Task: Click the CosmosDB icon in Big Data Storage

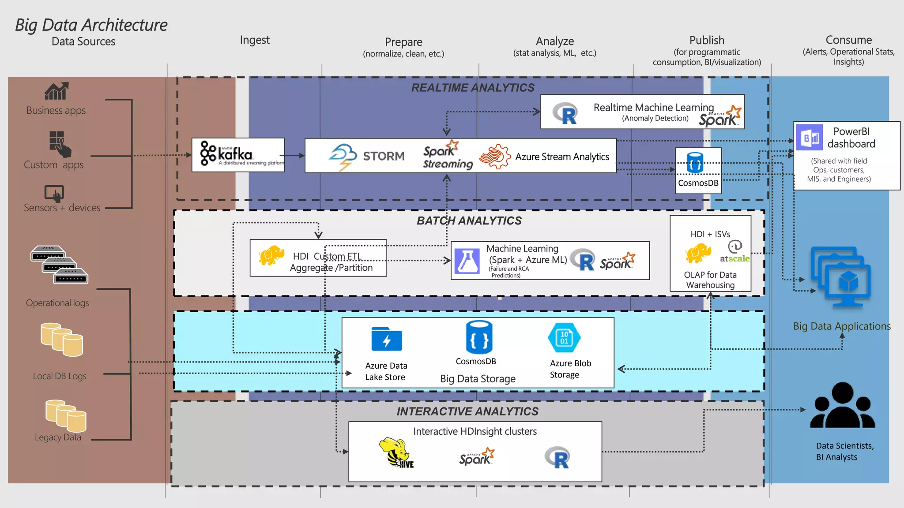Action: (x=479, y=337)
